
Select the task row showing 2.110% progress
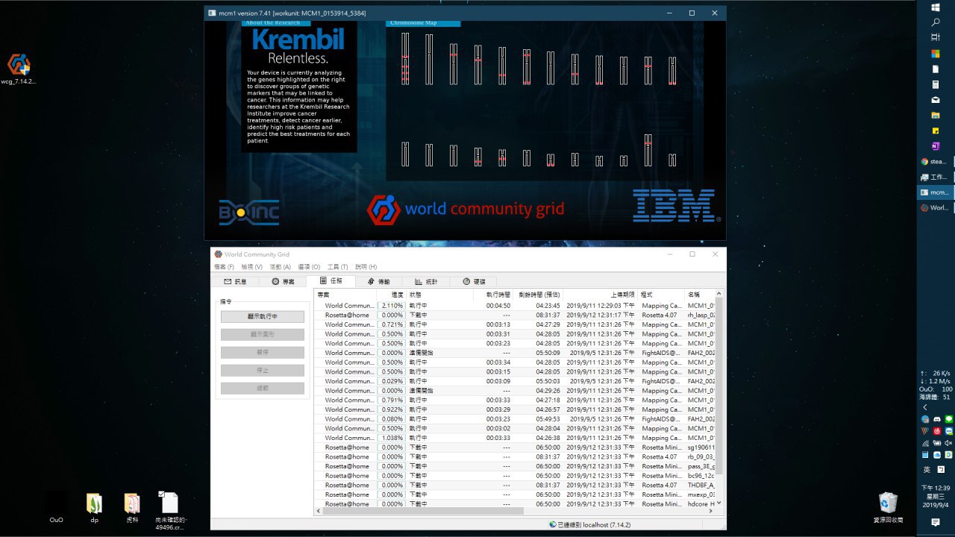tap(515, 306)
